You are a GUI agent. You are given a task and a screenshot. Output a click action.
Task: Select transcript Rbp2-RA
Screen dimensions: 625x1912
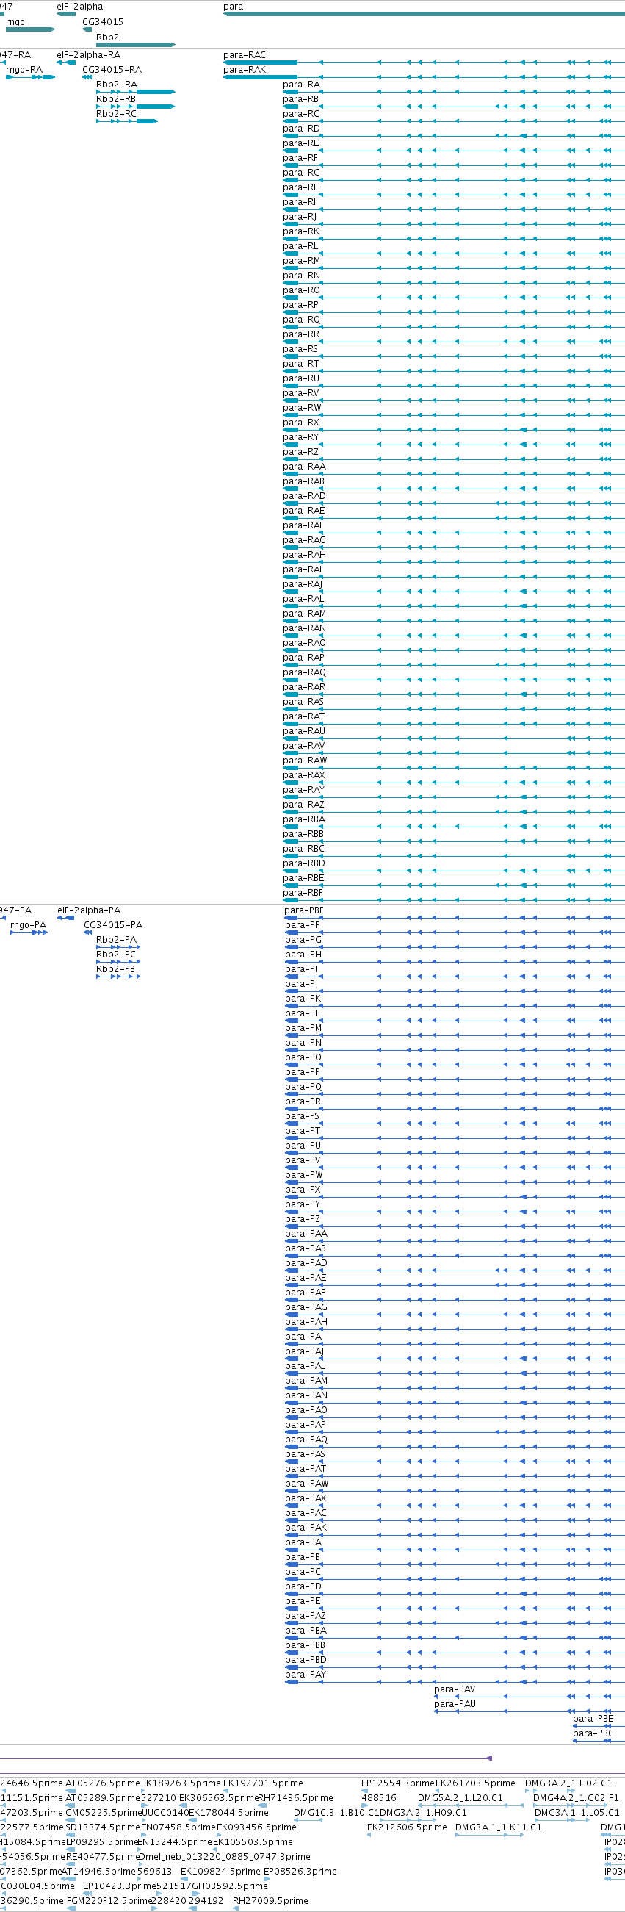pyautogui.click(x=117, y=85)
